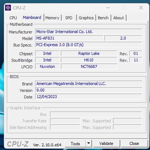Open the Memory tab

52,18
